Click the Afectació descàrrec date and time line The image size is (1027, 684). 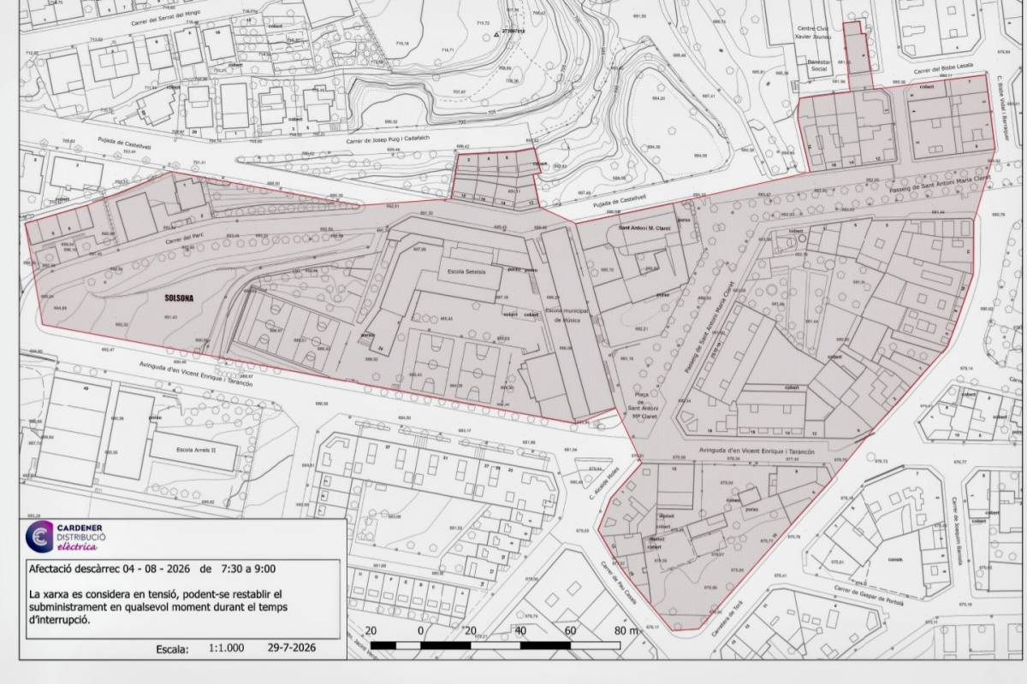point(152,568)
